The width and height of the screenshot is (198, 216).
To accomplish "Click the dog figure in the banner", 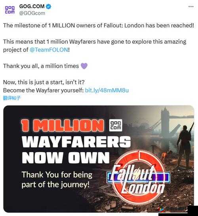I will [166, 155].
